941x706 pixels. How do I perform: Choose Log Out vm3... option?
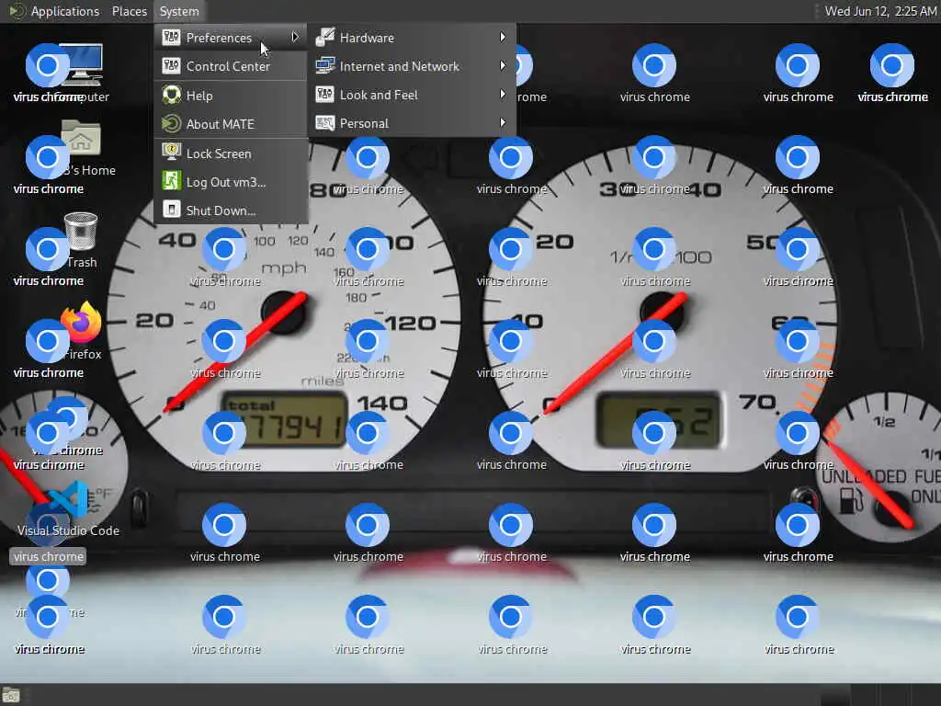click(231, 182)
